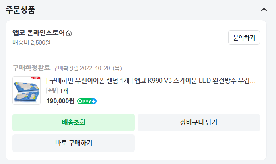Collapse the 주문상품 section chevron
The image size is (276, 164).
point(264,10)
